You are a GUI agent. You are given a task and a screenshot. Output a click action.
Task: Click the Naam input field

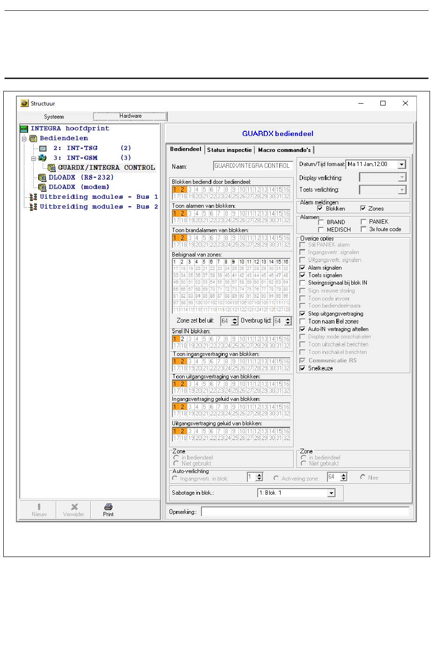[x=253, y=166]
